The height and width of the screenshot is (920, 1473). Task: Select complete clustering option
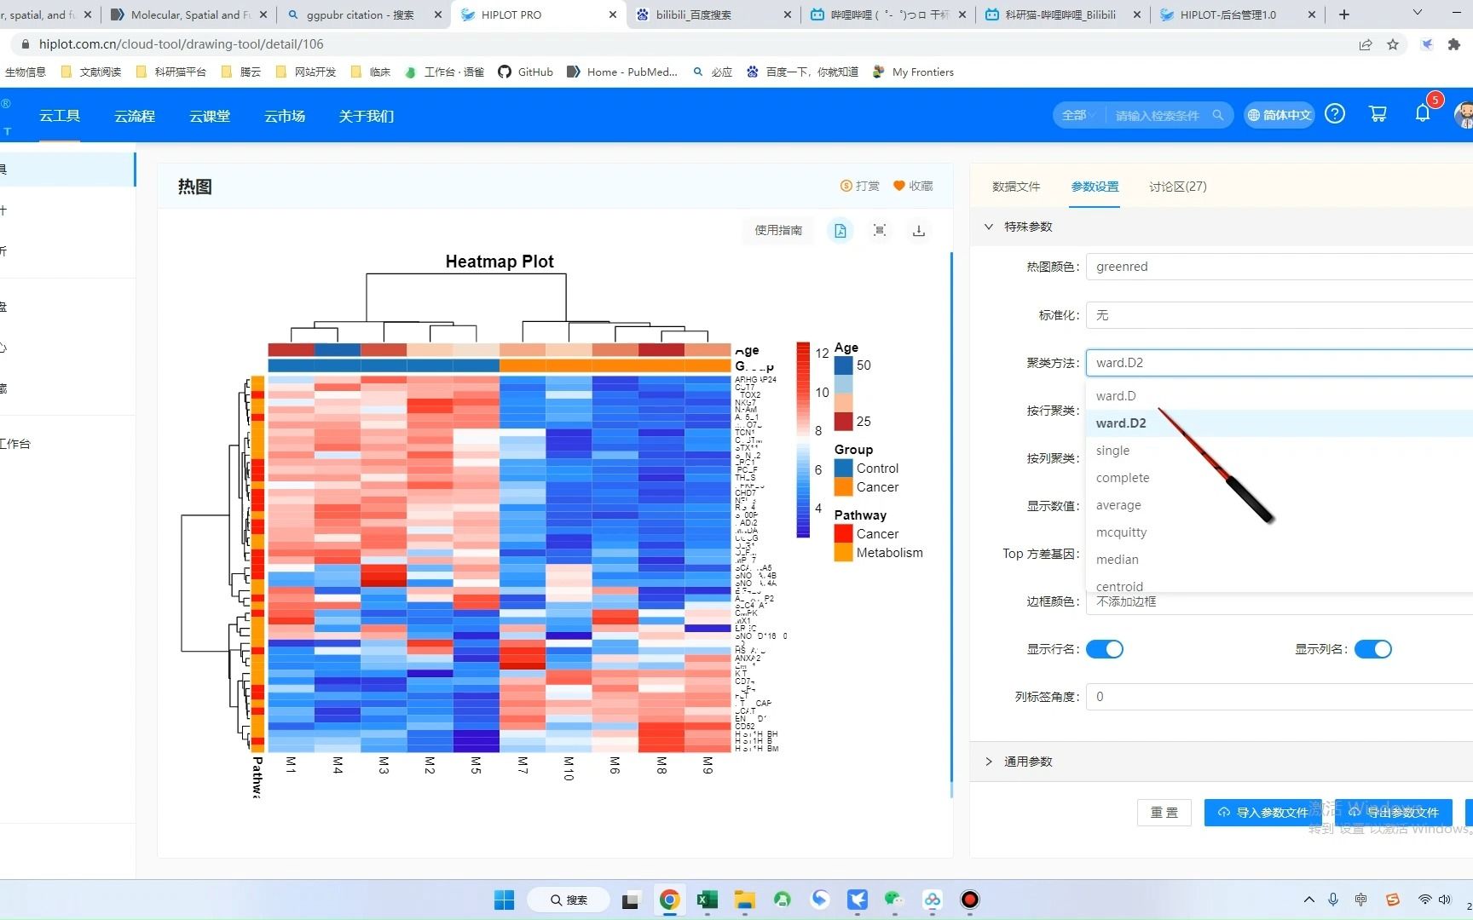[x=1279, y=478]
